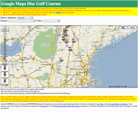
Task: Switch to the Hybrid view tab
Action: [x=132, y=28]
